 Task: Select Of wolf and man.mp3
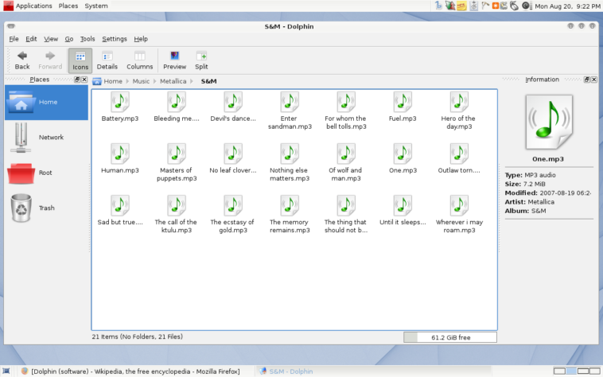click(346, 162)
